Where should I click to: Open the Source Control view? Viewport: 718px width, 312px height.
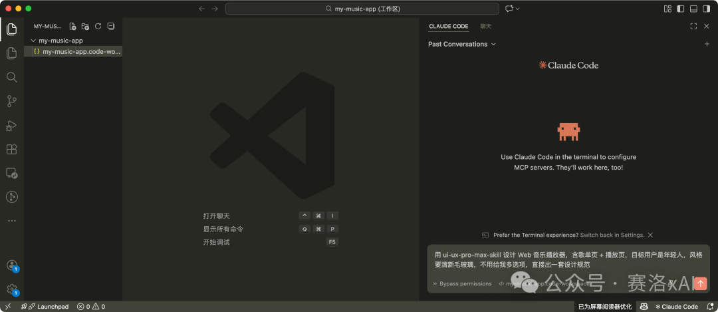click(x=11, y=101)
